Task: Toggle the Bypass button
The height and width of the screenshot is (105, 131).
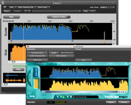Action: click(7, 11)
